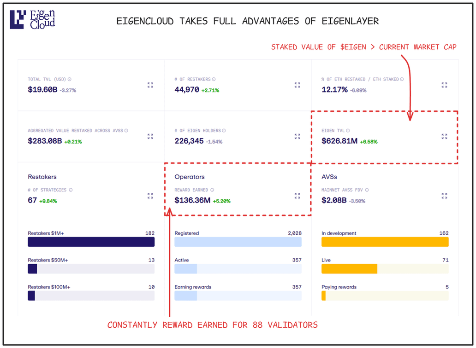This screenshot has width=476, height=348.
Task: Open the Restakers section heading
Action: [x=42, y=177]
